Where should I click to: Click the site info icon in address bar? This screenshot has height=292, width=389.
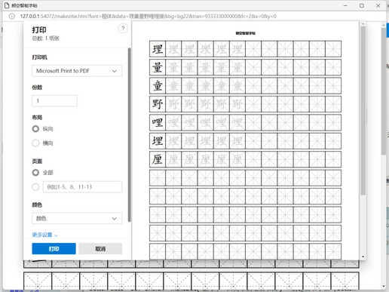12,17
